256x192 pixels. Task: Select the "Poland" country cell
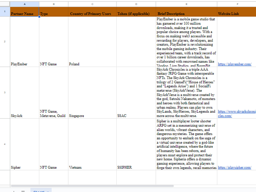(92, 42)
